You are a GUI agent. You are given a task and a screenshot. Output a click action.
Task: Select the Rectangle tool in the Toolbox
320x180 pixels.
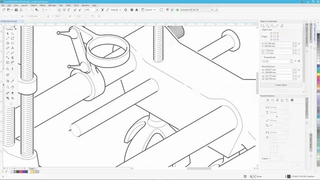12,38
